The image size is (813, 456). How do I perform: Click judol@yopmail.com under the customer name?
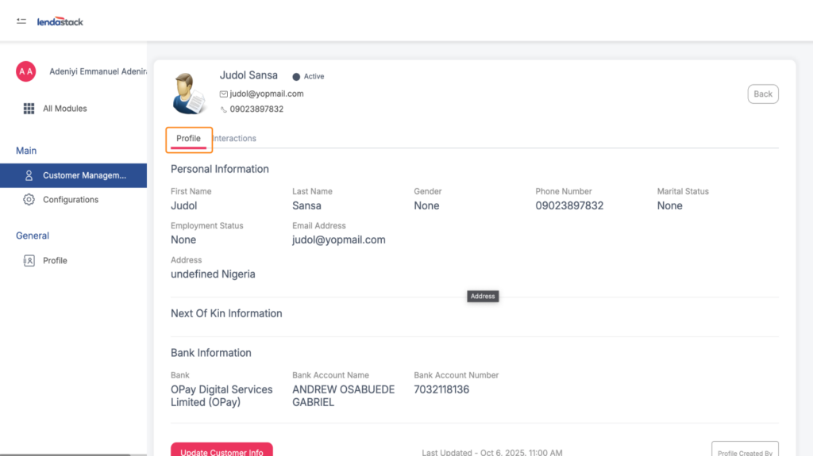click(267, 94)
